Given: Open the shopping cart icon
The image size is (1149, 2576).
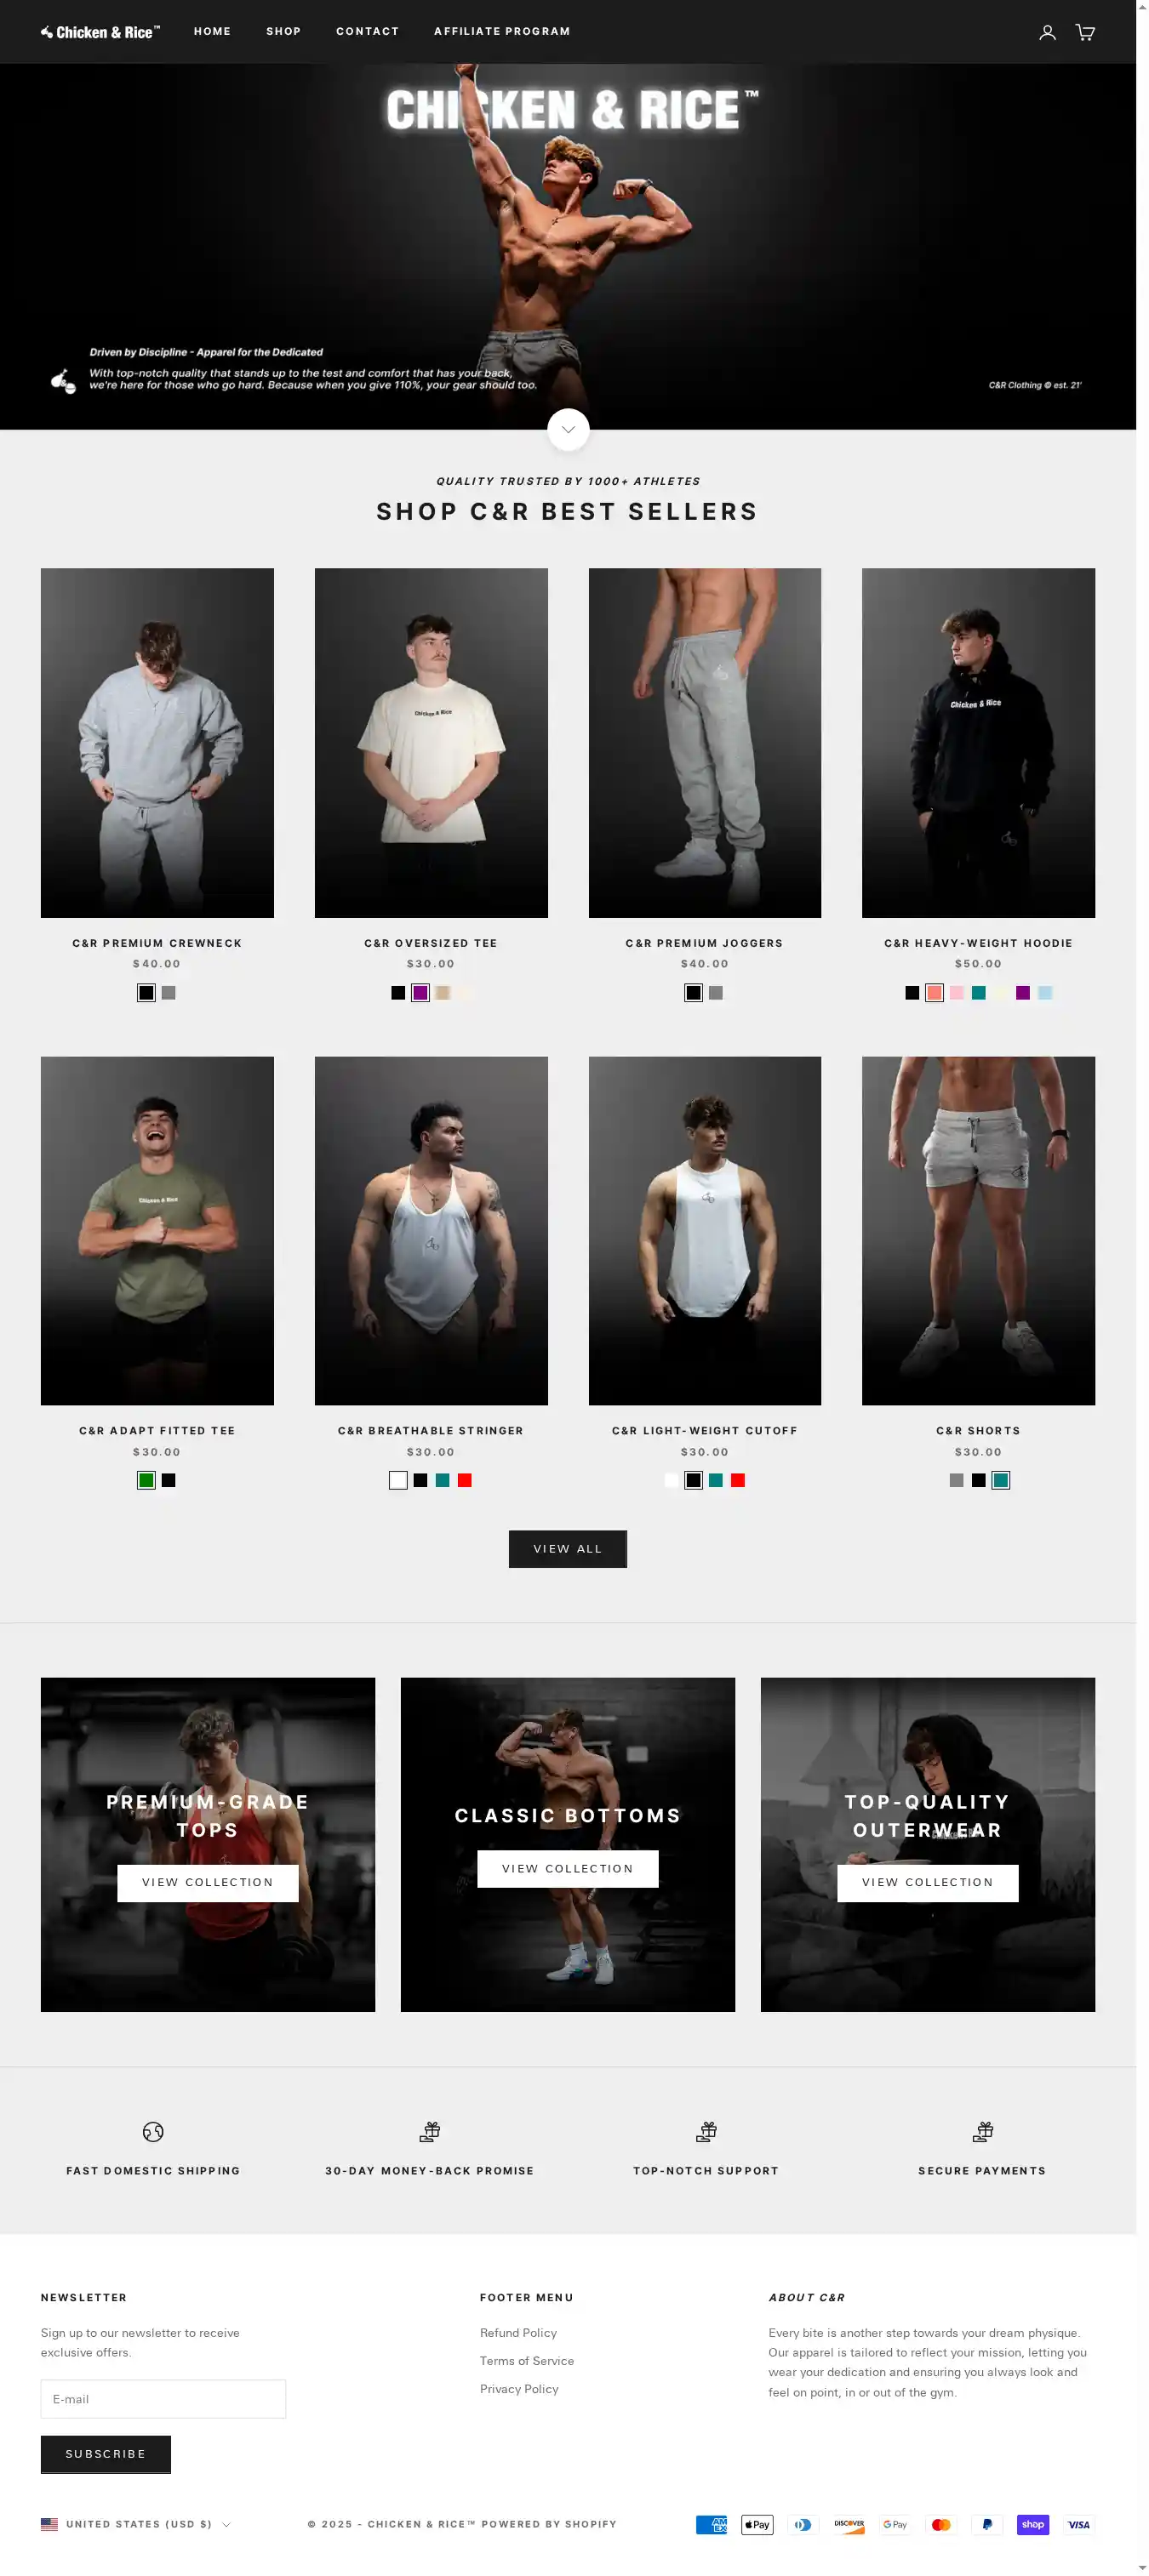Looking at the screenshot, I should (1085, 32).
